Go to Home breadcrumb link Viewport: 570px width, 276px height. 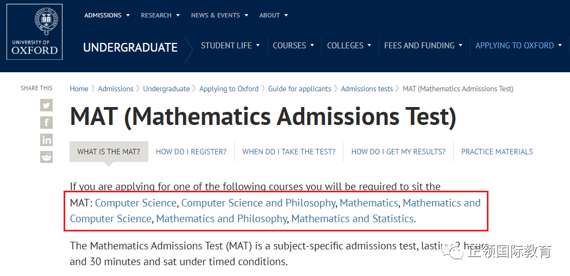click(79, 89)
